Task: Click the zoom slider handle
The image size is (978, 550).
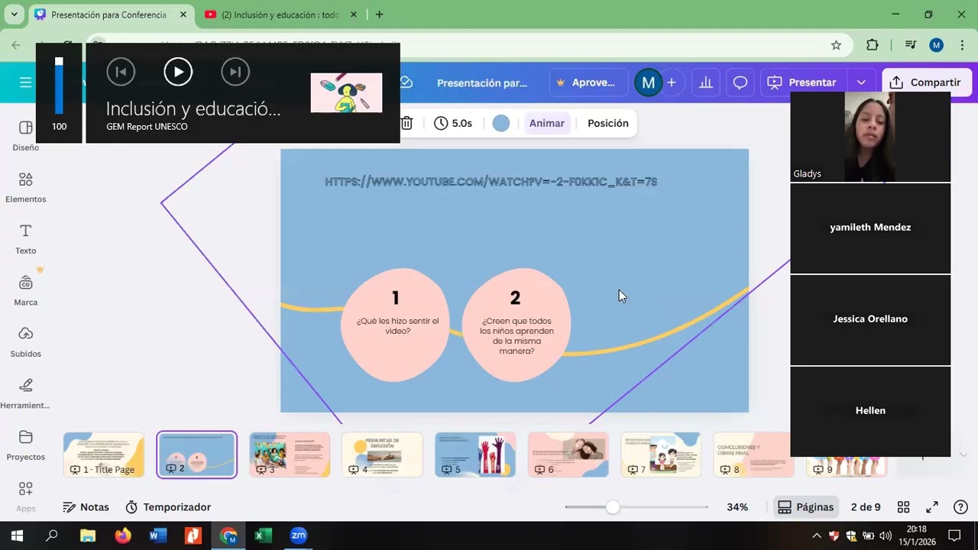Action: pyautogui.click(x=612, y=507)
